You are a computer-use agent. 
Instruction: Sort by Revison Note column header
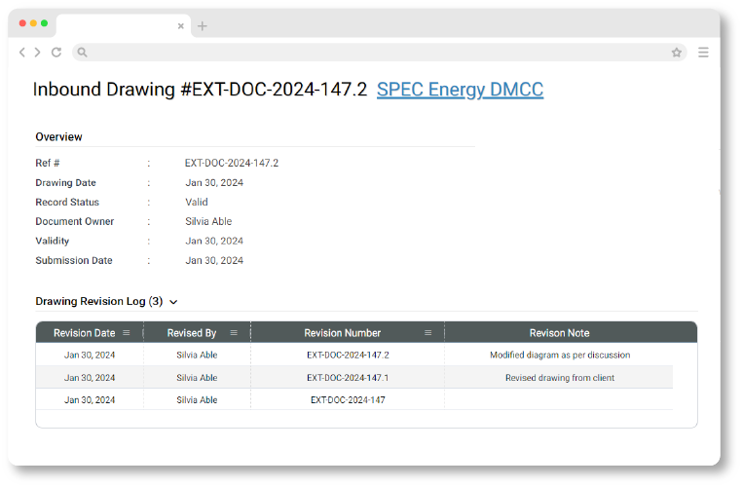pos(559,333)
